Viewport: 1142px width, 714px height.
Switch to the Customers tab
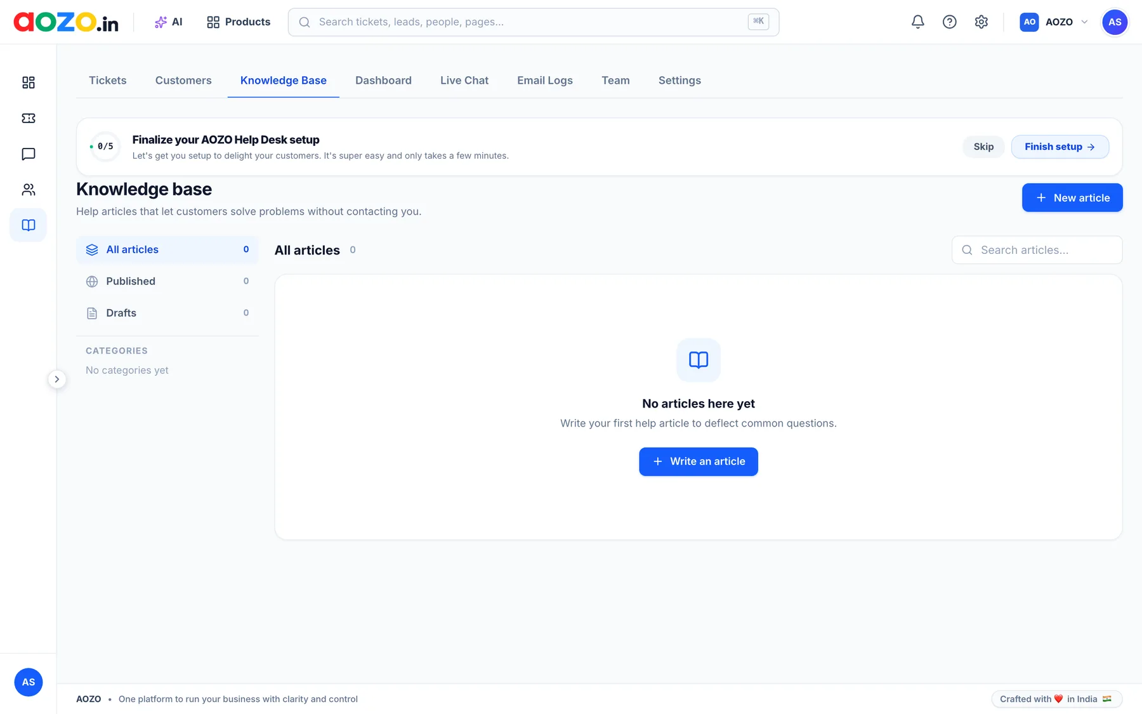[x=183, y=81]
